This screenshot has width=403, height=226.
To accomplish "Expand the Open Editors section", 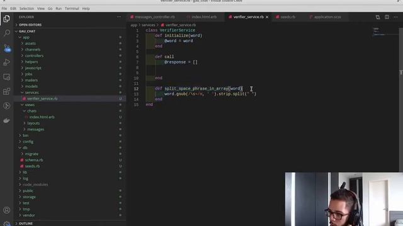I will coord(30,25).
